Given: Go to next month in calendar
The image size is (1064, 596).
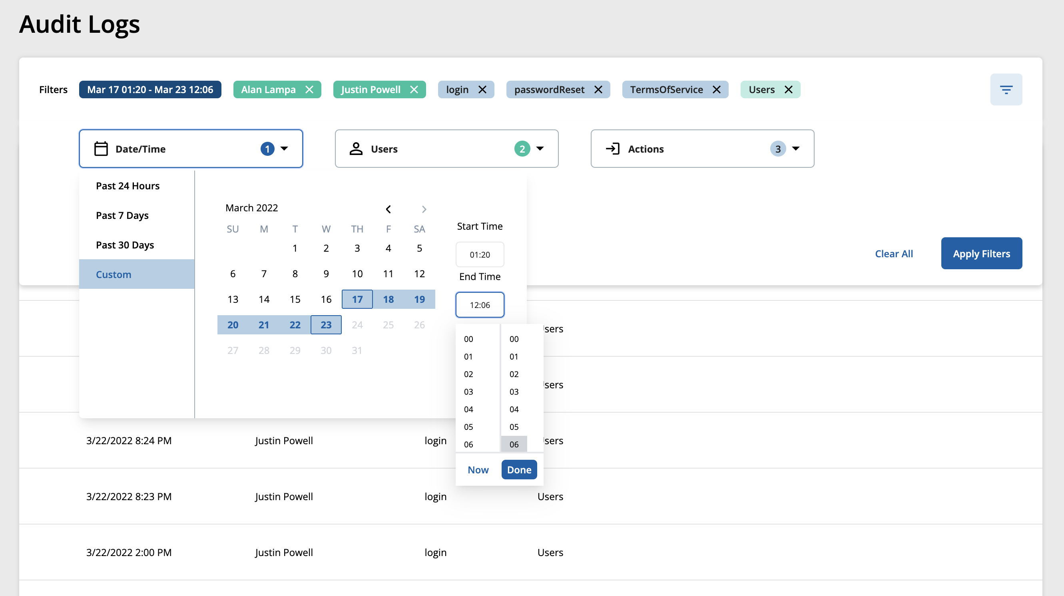Looking at the screenshot, I should point(424,209).
